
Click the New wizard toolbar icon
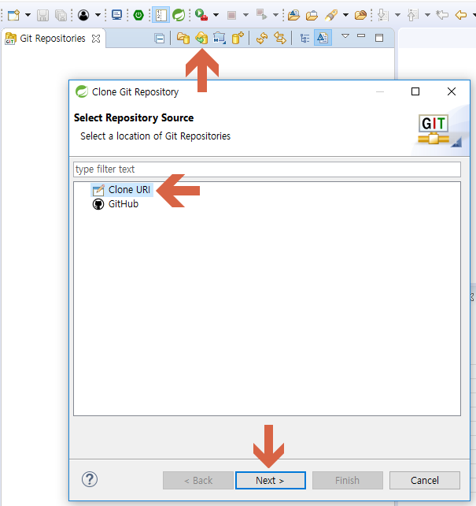[x=13, y=15]
